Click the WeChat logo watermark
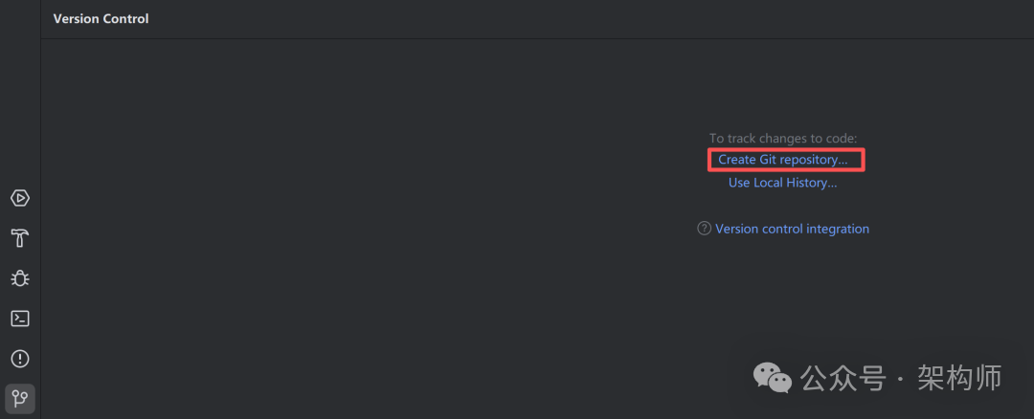The image size is (1034, 419). click(x=773, y=378)
